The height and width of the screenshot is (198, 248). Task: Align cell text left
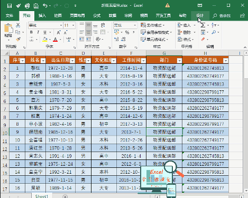81,32
